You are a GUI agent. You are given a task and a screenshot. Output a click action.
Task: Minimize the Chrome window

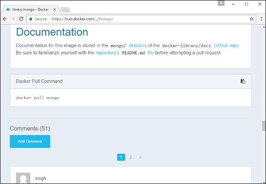pyautogui.click(x=233, y=4)
